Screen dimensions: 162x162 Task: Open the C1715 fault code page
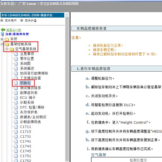pyautogui.click(x=26, y=132)
